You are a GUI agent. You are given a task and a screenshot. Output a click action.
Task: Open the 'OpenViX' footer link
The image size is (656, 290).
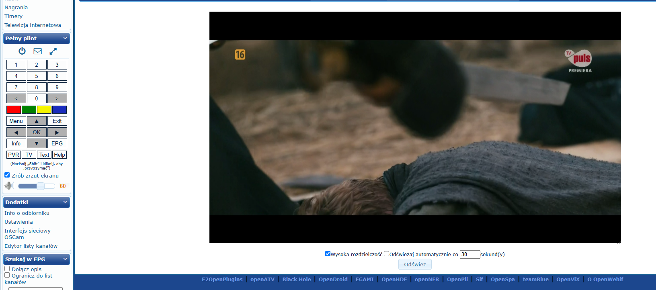[568, 280]
